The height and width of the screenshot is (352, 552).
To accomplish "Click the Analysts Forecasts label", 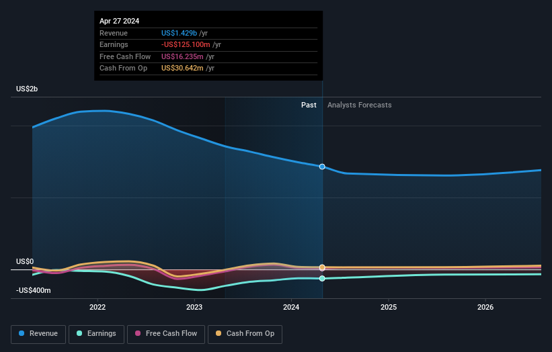I will [x=360, y=105].
